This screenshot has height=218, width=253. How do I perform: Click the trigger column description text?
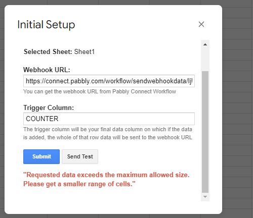pyautogui.click(x=108, y=133)
